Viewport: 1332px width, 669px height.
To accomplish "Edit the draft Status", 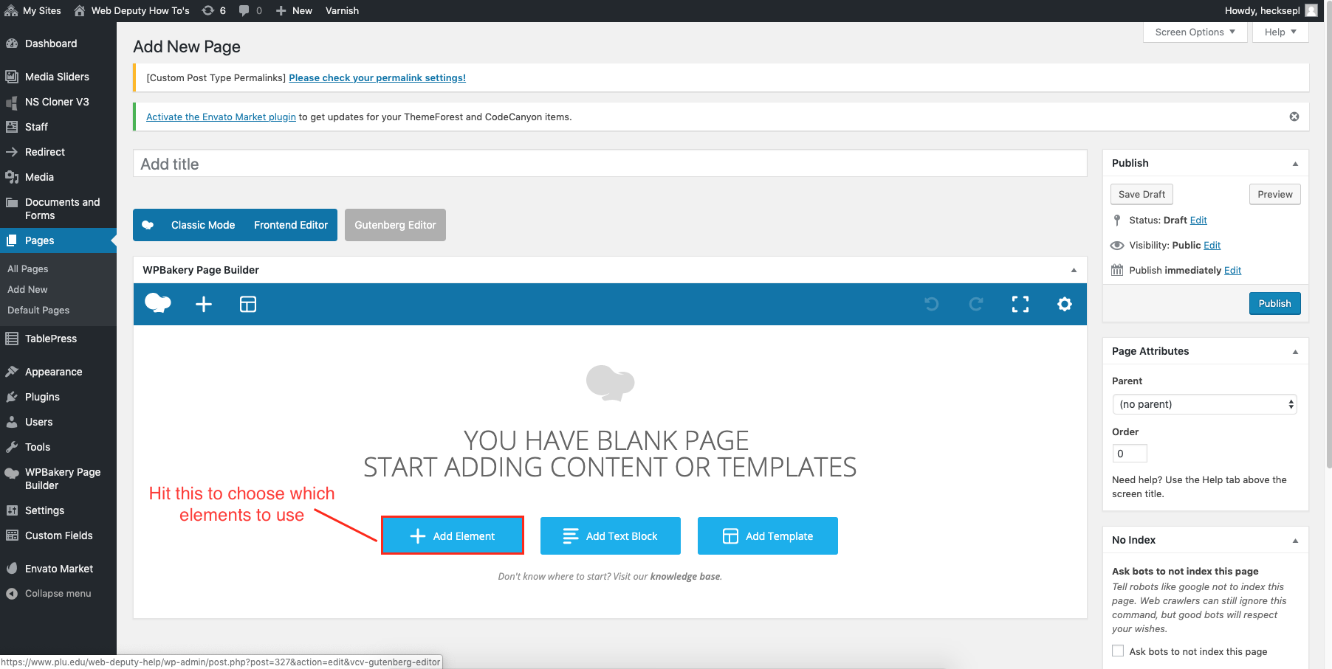I will click(x=1198, y=220).
